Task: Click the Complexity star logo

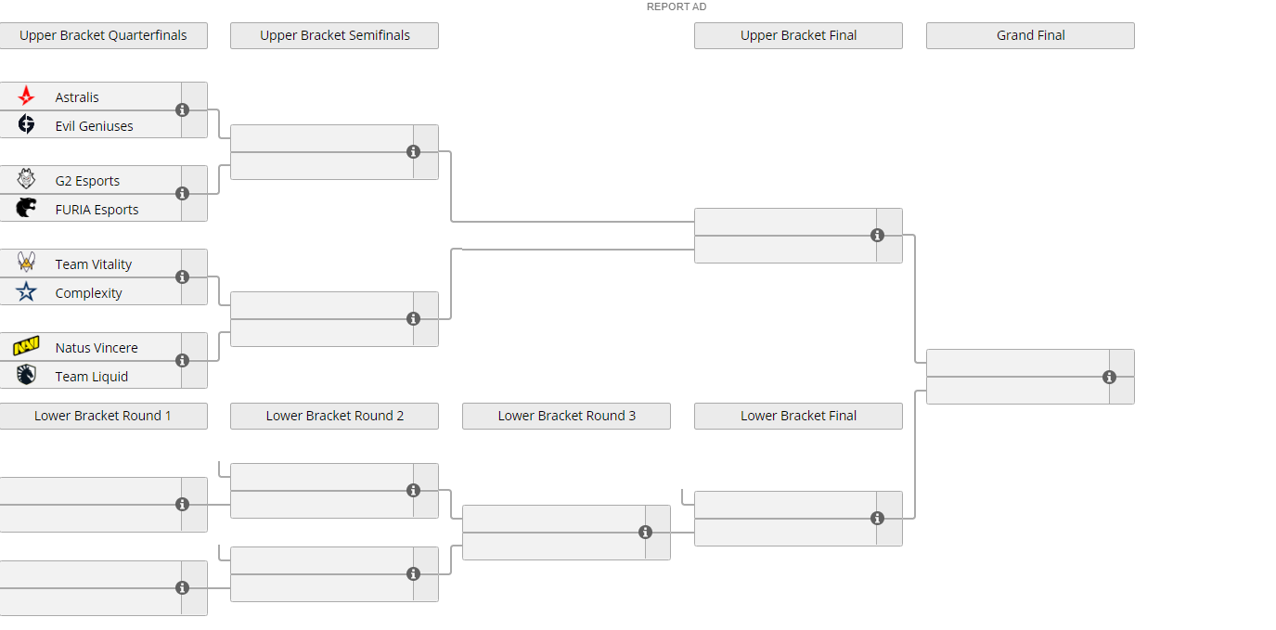Action: tap(27, 292)
